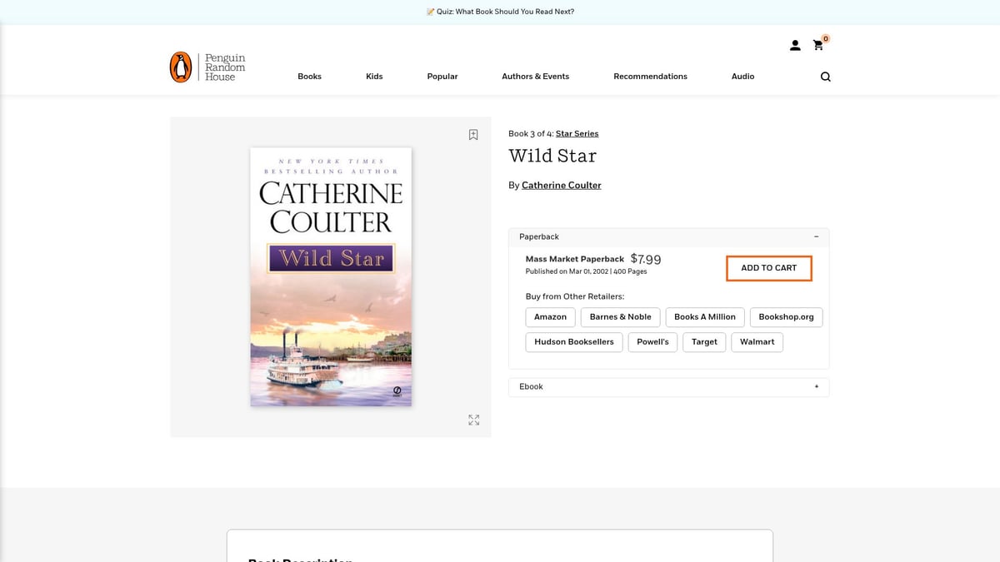Click the Penguin Random House logo
The height and width of the screenshot is (562, 1000).
click(207, 67)
